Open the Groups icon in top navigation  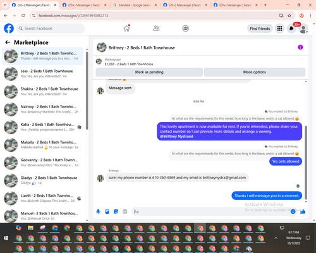tap(185, 28)
